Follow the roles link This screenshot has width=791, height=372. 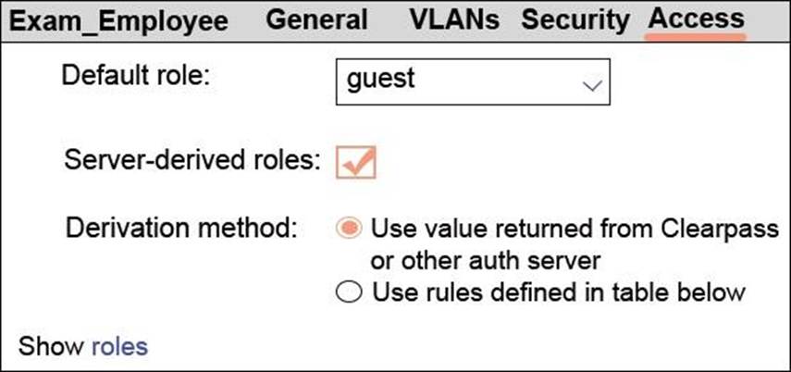tap(119, 347)
